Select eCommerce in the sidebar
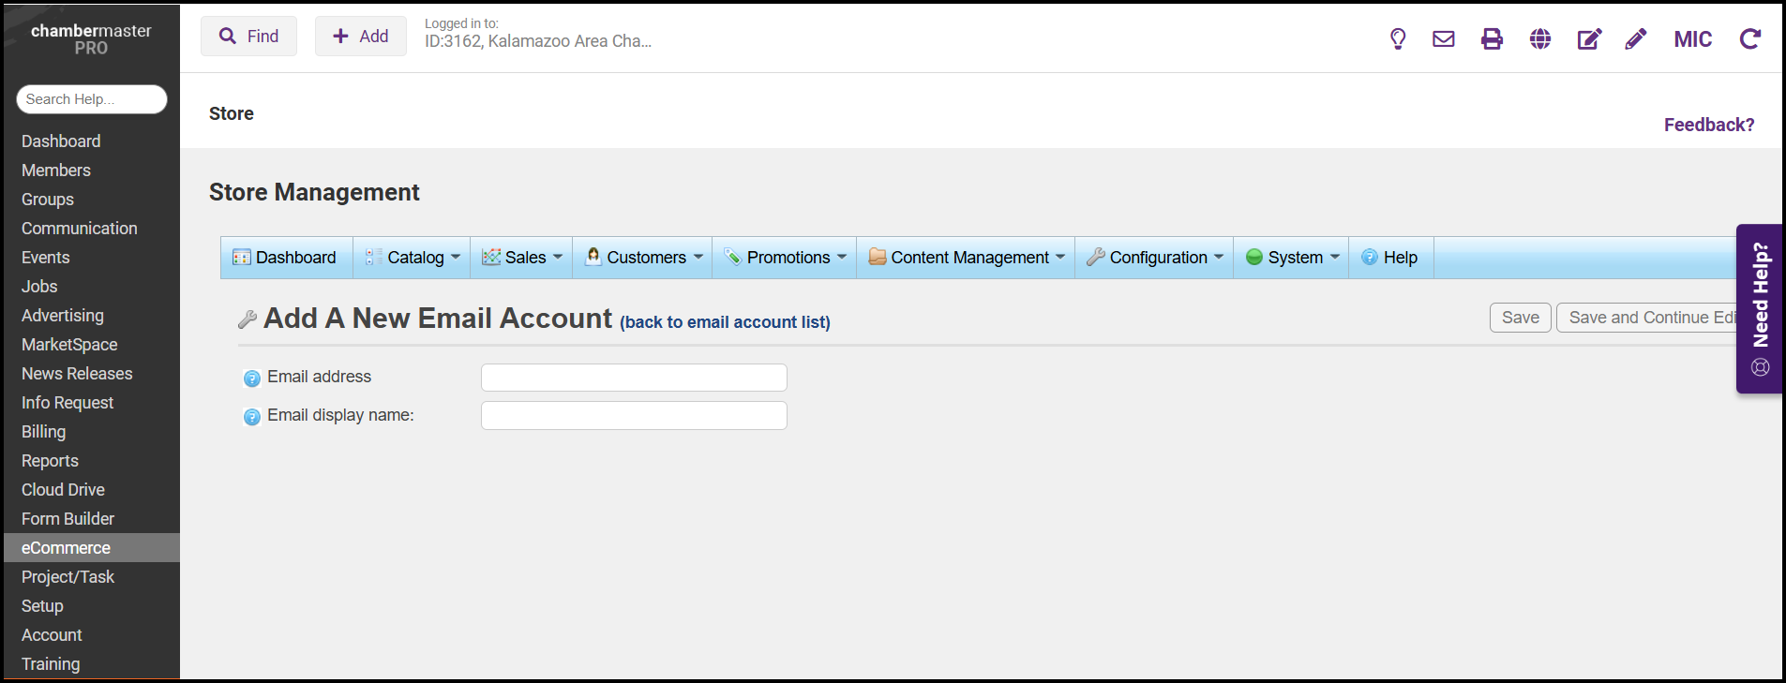The image size is (1786, 683). pyautogui.click(x=92, y=548)
